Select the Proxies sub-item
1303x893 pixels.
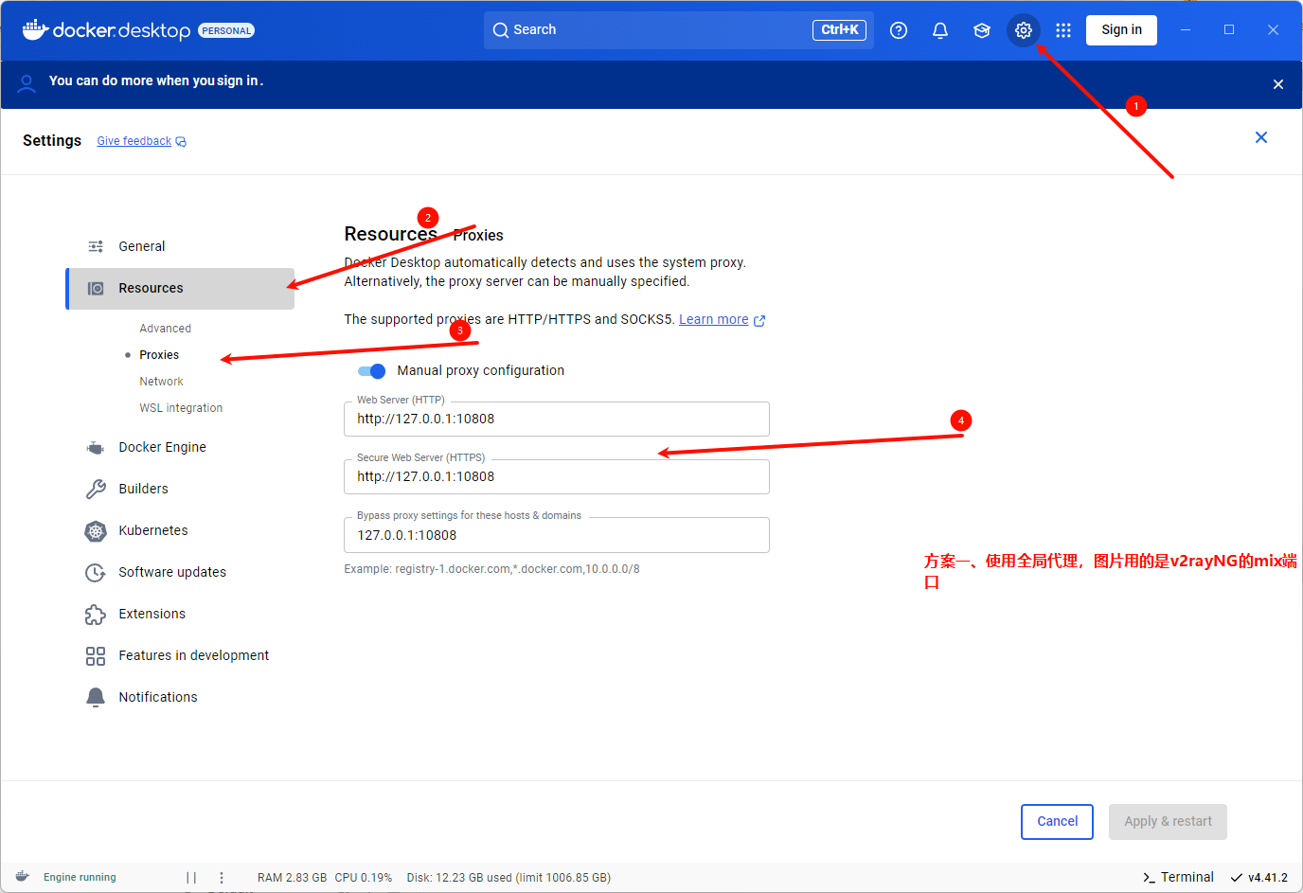tap(159, 355)
